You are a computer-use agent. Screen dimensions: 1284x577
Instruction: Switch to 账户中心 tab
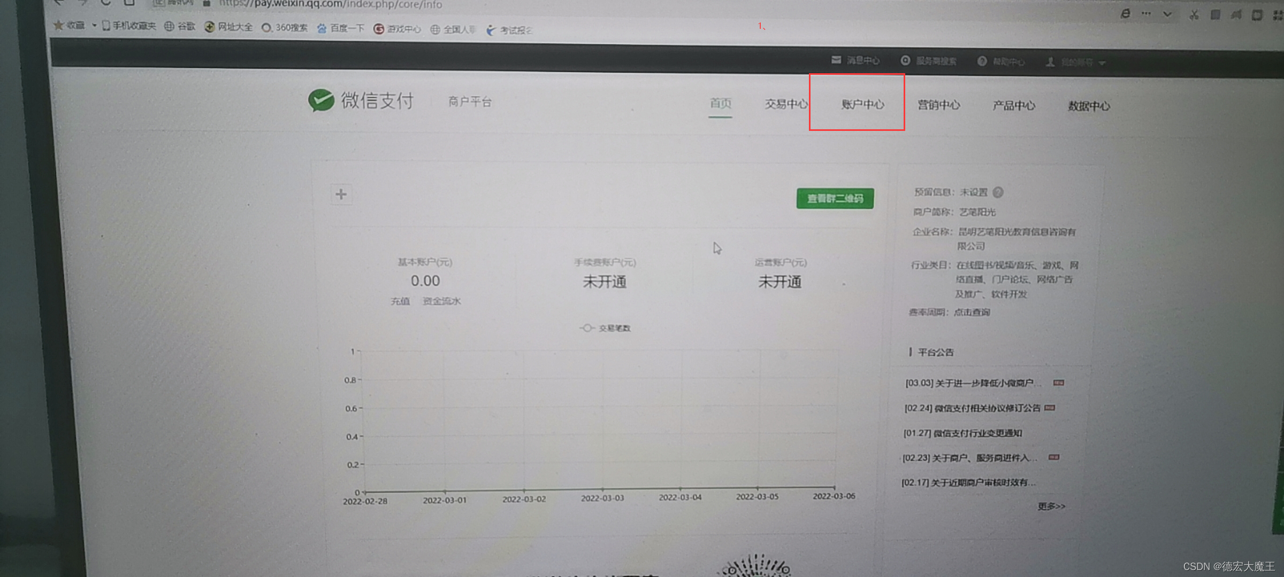[862, 104]
